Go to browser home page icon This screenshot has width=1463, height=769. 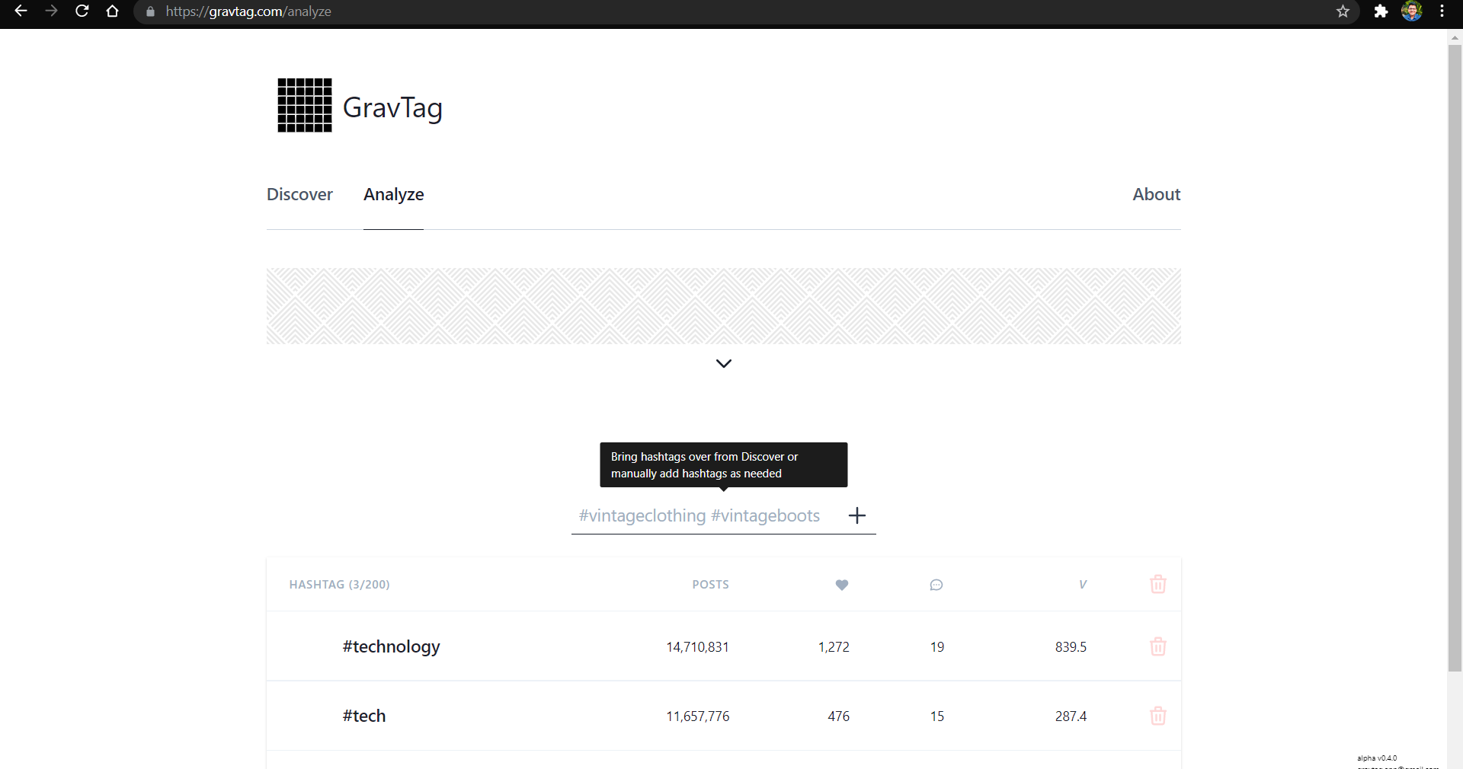click(x=113, y=11)
